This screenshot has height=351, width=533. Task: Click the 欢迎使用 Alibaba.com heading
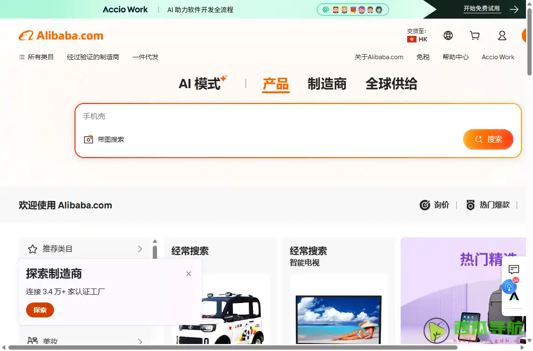[65, 205]
